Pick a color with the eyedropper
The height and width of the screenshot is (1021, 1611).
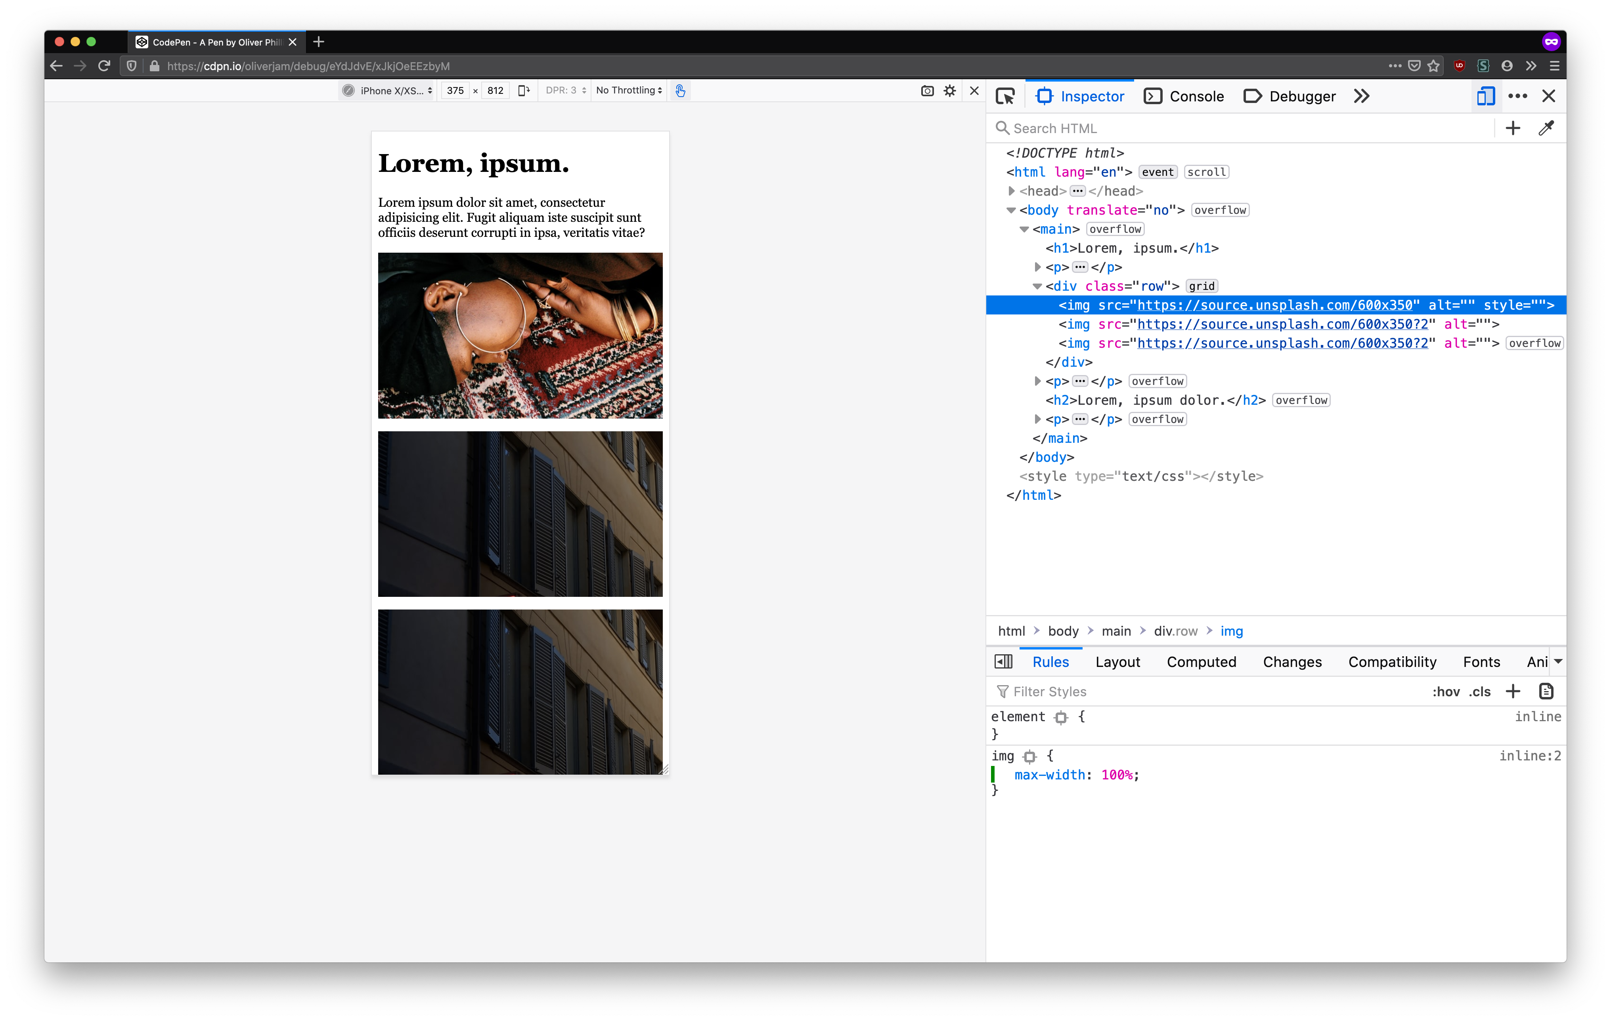coord(1546,128)
